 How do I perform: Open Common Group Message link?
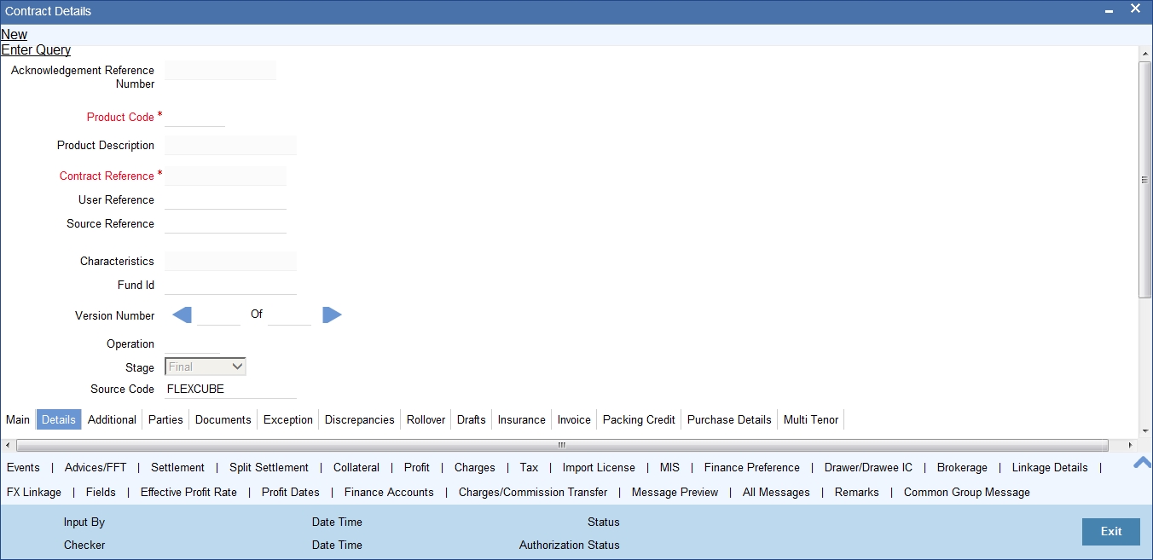click(967, 492)
